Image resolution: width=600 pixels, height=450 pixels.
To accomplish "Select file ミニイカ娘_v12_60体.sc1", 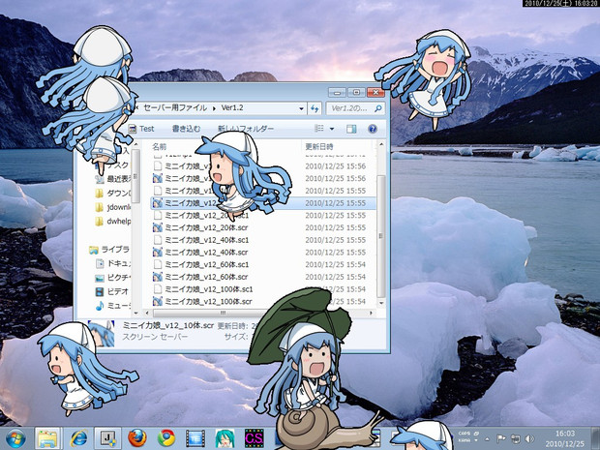I will (x=207, y=264).
